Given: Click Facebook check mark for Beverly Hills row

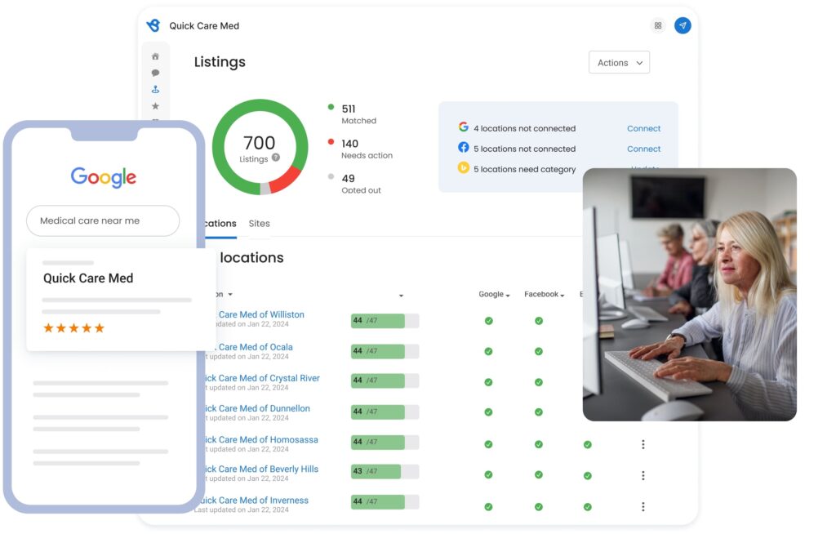Looking at the screenshot, I should [539, 474].
